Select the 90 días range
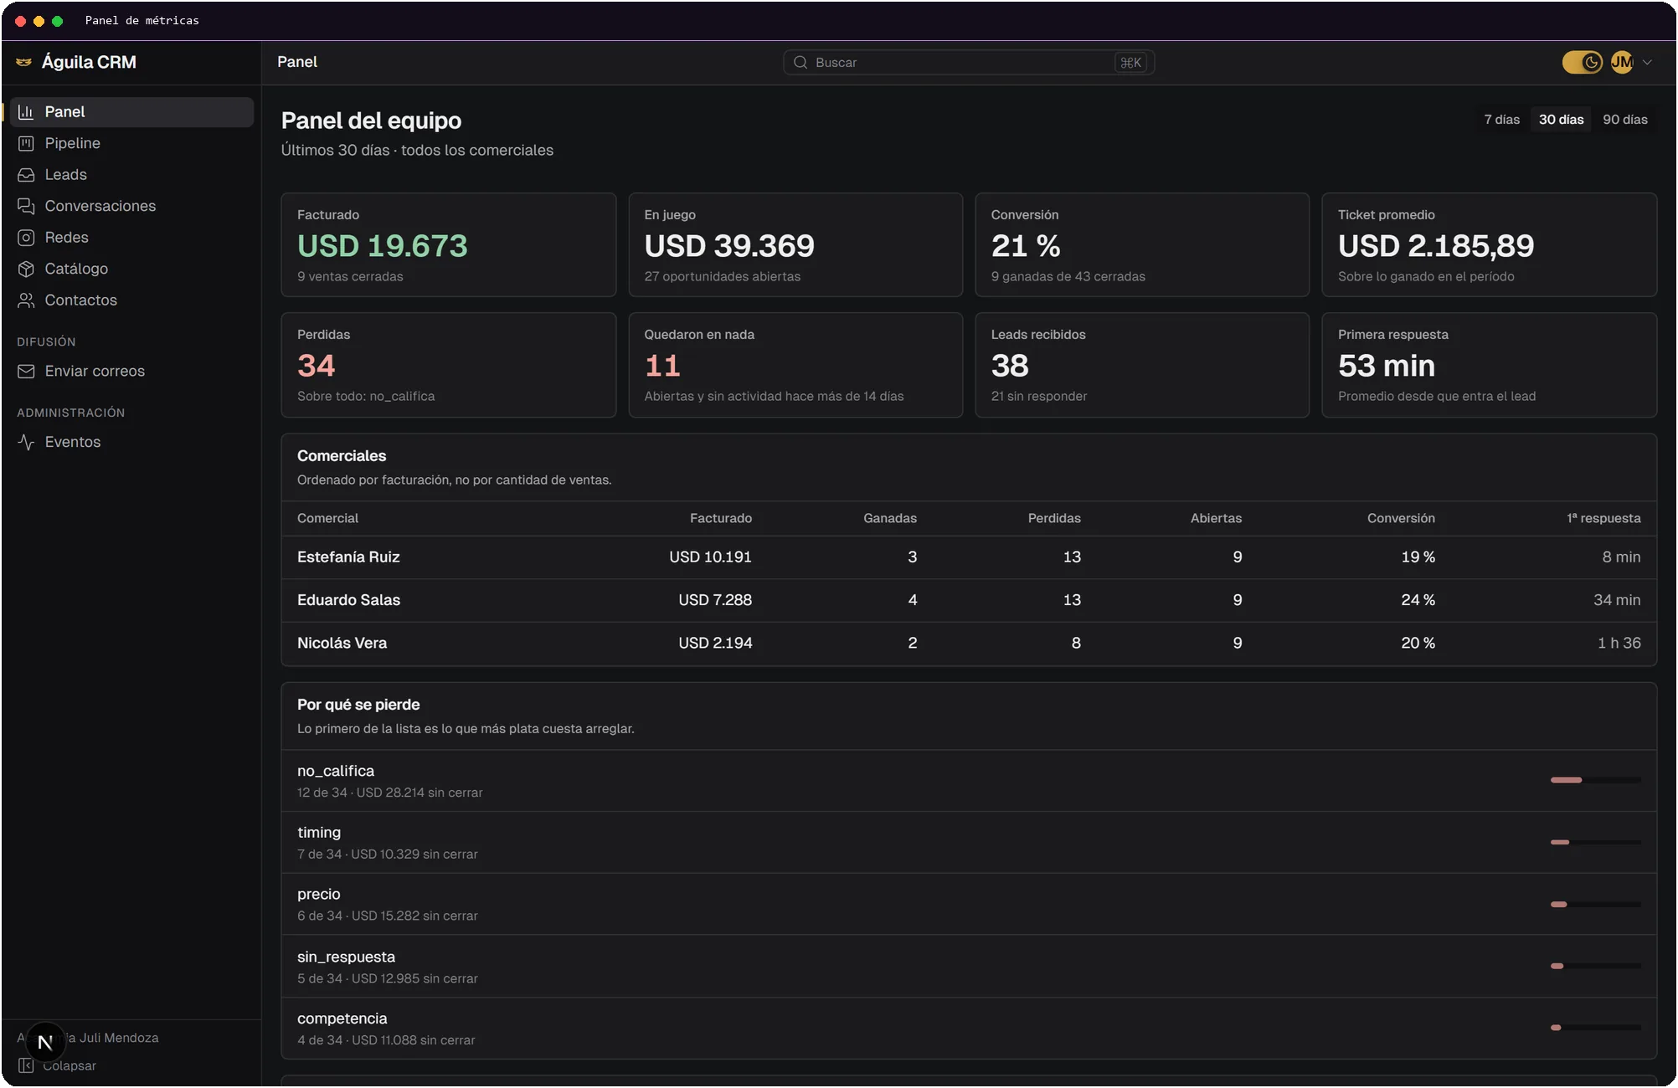Viewport: 1678px width, 1088px height. pyautogui.click(x=1624, y=120)
